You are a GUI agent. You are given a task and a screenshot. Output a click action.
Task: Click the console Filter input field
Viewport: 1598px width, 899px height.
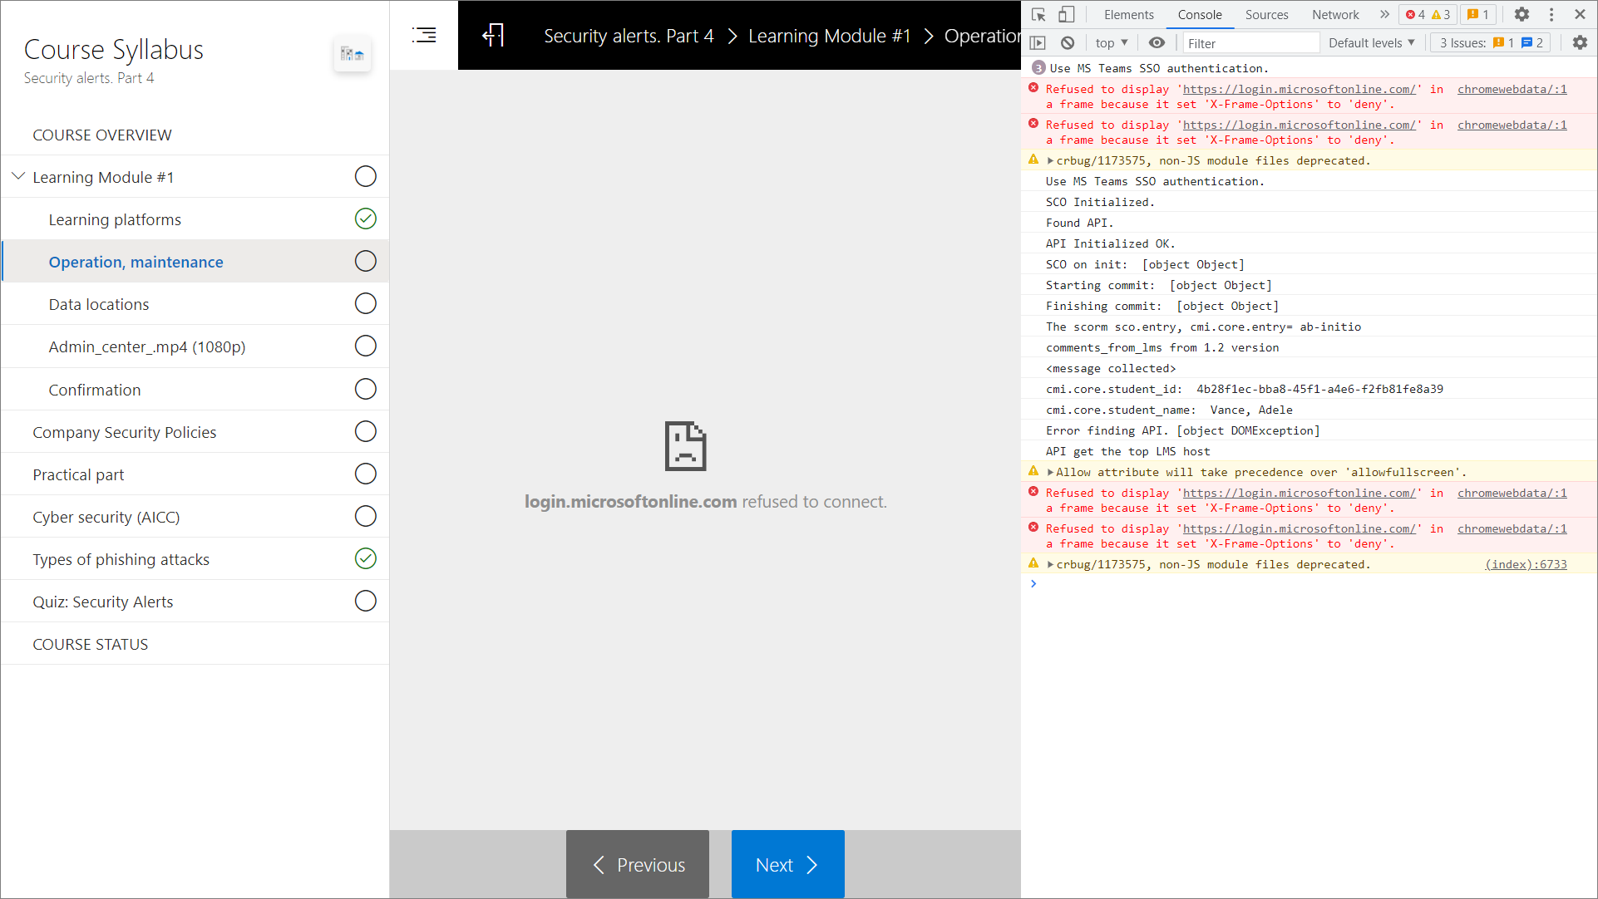1250,42
